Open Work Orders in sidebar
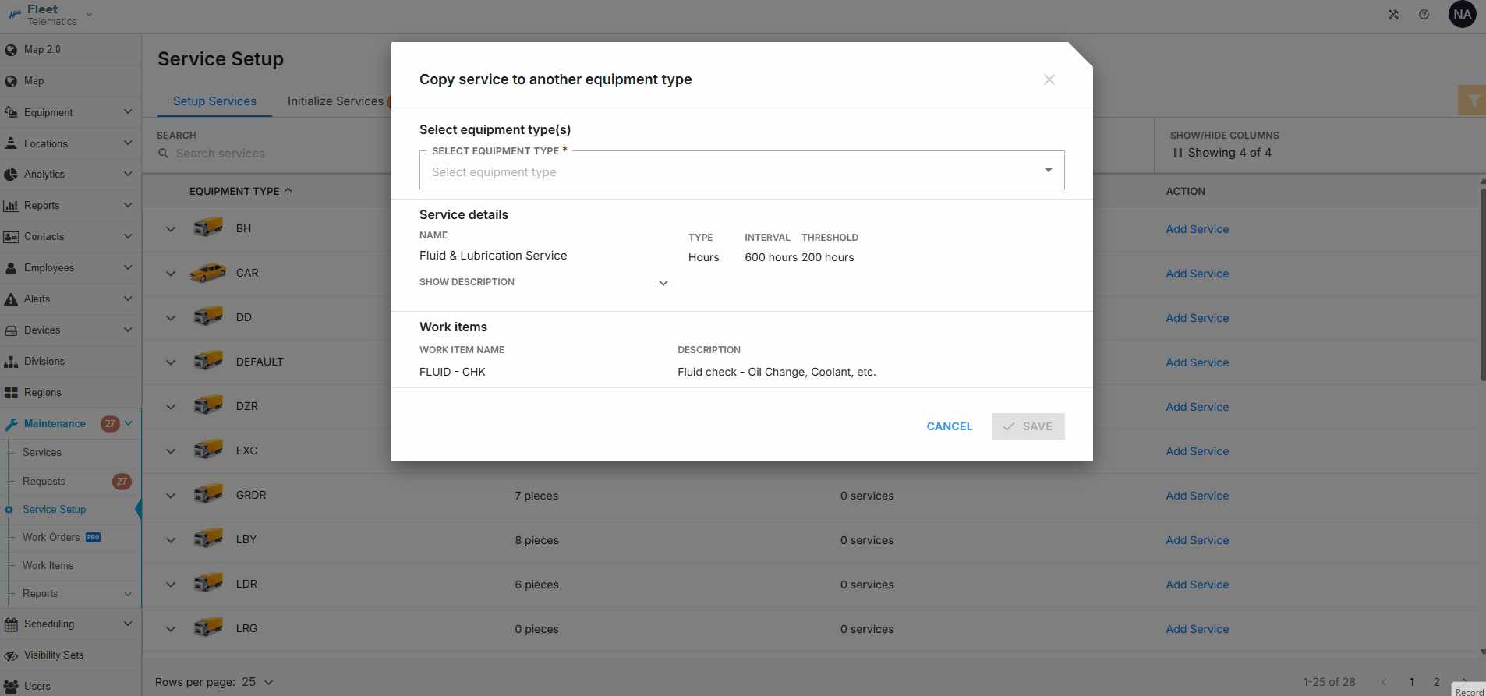This screenshot has height=696, width=1486. (x=51, y=538)
